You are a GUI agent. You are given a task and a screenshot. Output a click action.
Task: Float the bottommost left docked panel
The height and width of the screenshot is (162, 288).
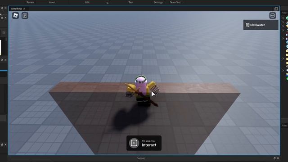click(2, 145)
